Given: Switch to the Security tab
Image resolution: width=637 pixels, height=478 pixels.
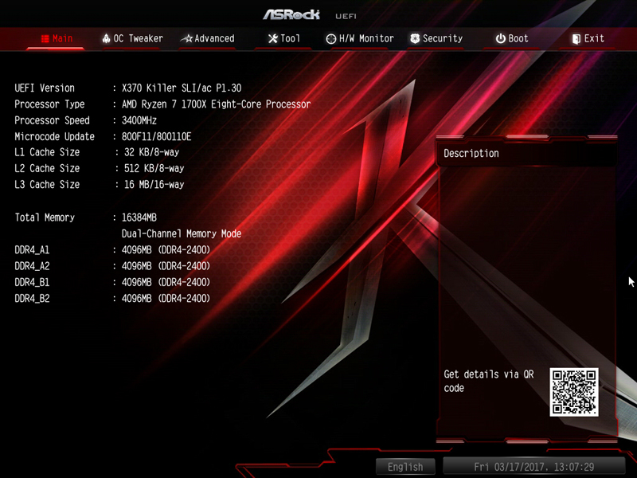Looking at the screenshot, I should 436,38.
